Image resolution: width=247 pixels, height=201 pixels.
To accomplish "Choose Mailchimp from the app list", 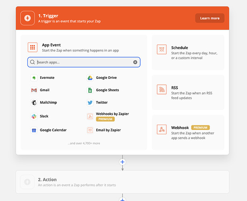I will 48,103.
